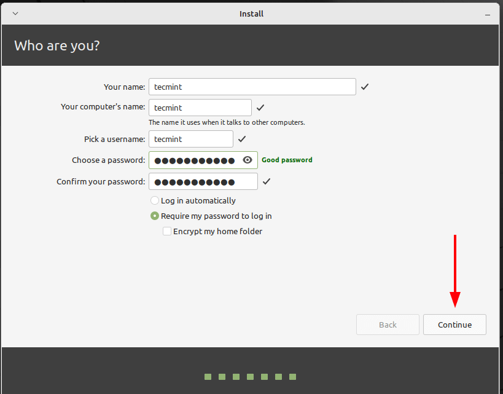Select Log in automatically option
Screen dimensions: 503x394
[x=155, y=201]
